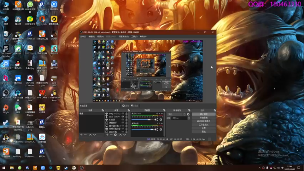Image resolution: width=304 pixels, height=171 pixels.
Task: Lock the http://local source
Action: click(127, 114)
